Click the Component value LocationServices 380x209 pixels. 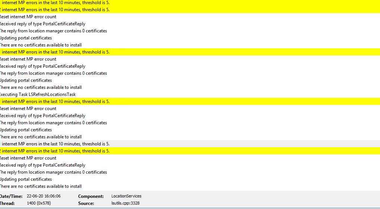click(x=126, y=196)
